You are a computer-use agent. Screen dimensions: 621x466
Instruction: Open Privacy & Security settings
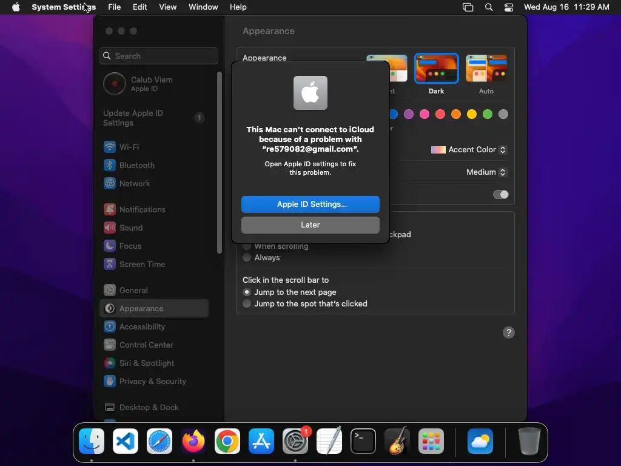click(x=154, y=382)
